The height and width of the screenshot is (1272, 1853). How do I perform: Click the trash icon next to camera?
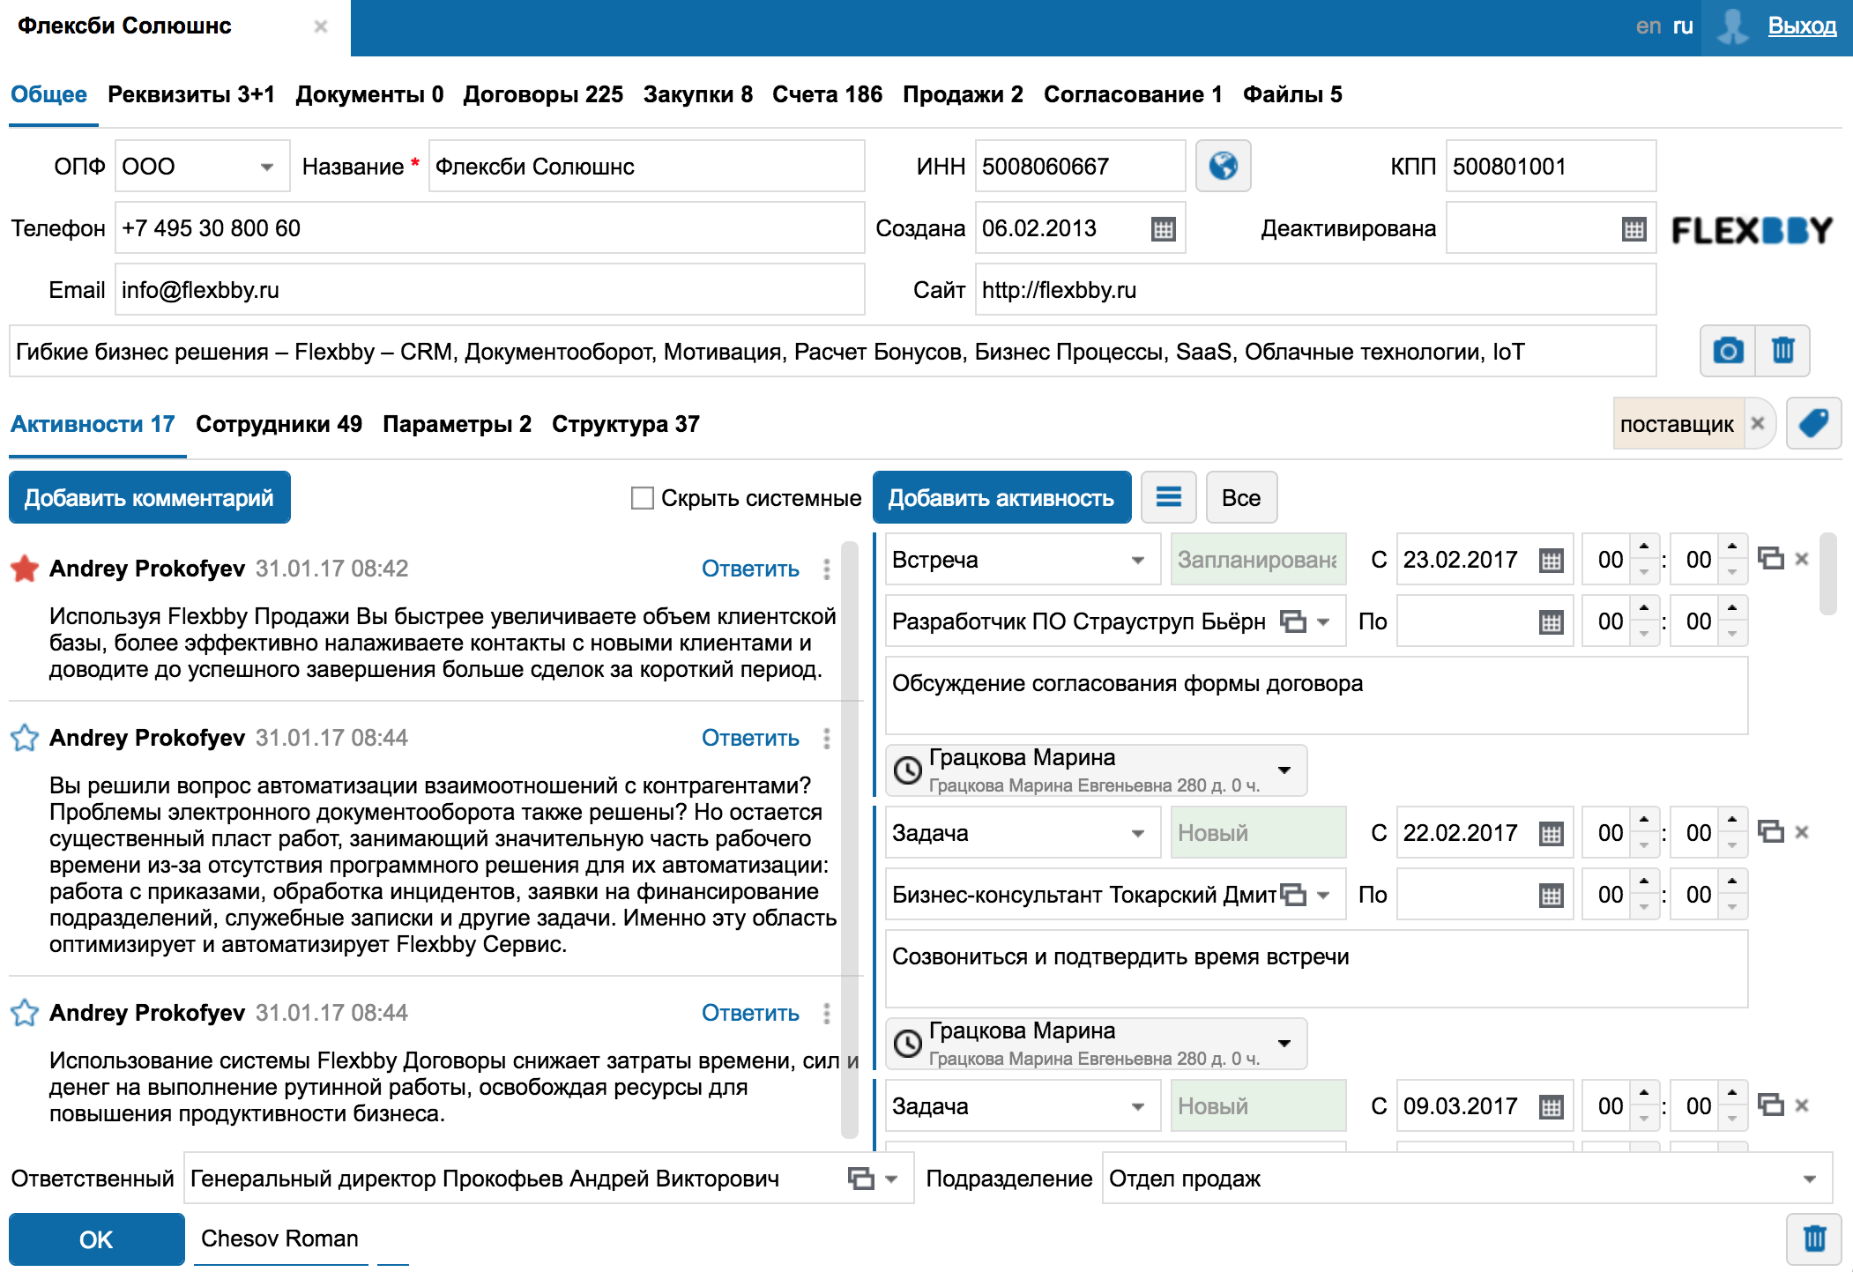pos(1782,351)
